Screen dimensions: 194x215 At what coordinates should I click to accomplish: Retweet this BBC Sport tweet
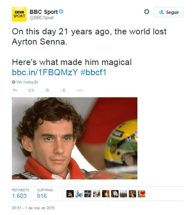click(x=31, y=90)
